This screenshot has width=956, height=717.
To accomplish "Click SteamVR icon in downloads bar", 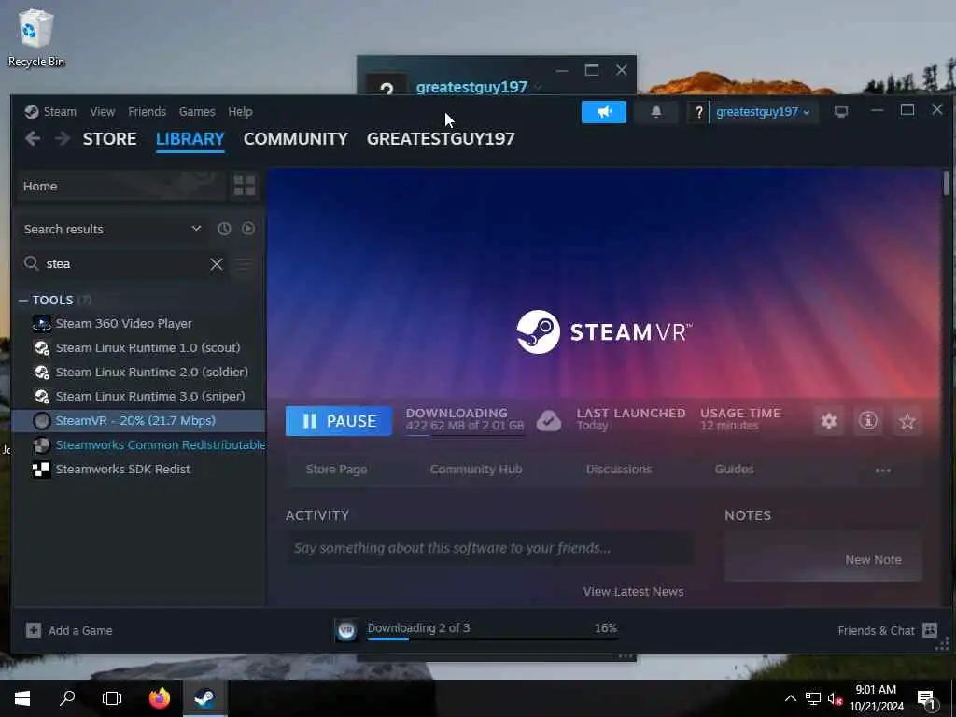I will (x=346, y=630).
